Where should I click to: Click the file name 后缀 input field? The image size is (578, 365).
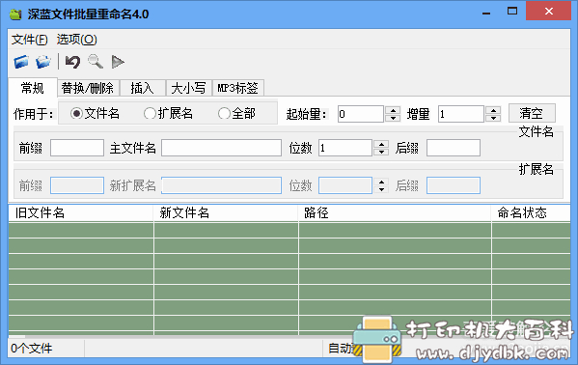454,148
